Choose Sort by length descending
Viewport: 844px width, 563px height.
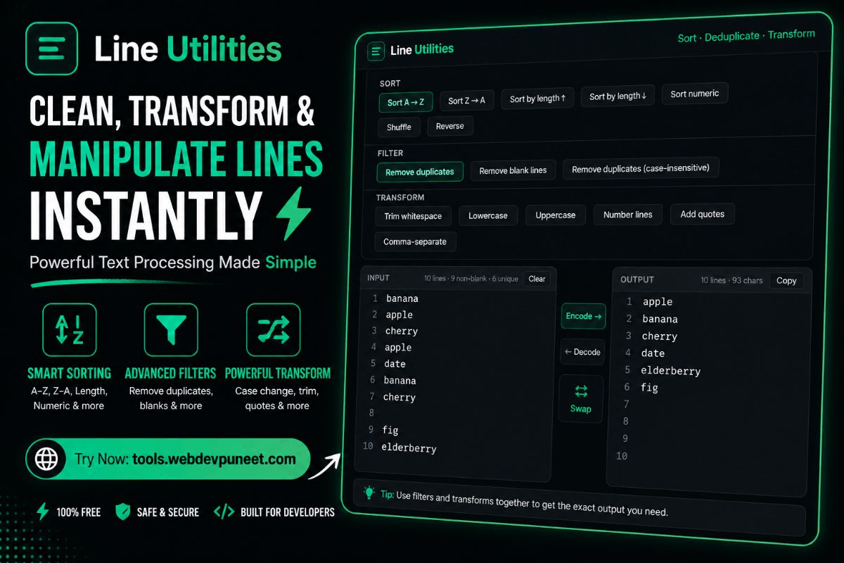pos(618,96)
